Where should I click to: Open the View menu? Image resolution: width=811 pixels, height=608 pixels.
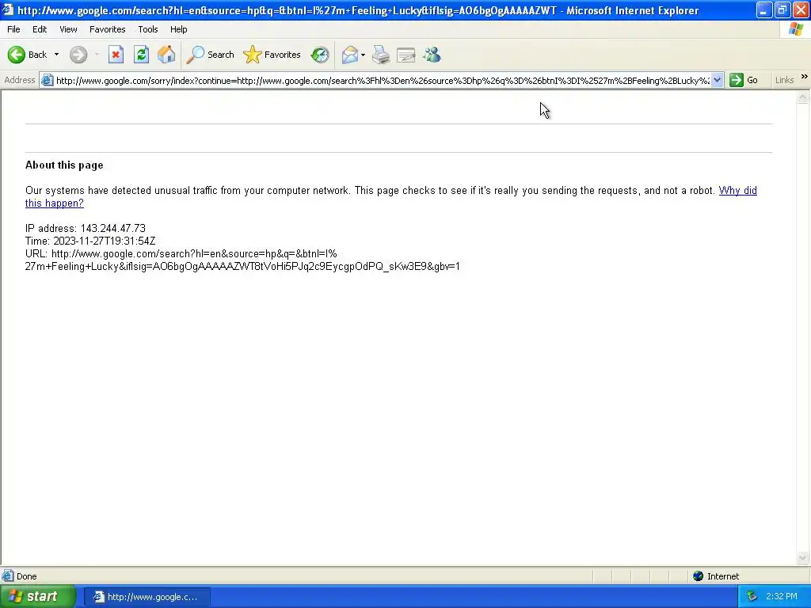pos(68,29)
